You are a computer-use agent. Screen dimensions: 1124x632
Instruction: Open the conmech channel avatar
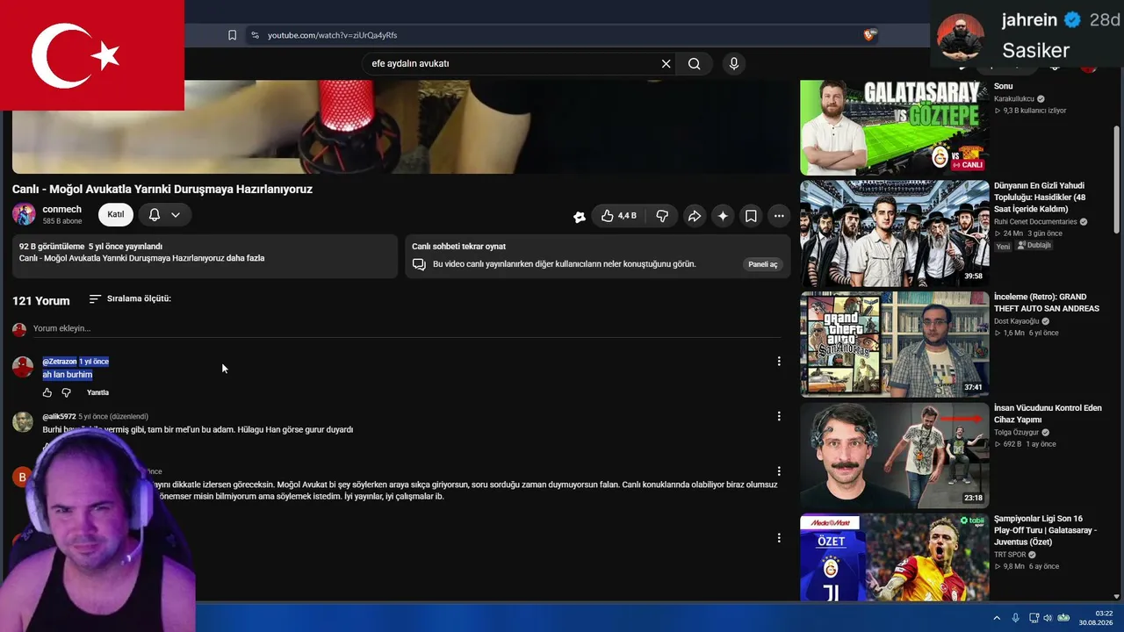24,214
